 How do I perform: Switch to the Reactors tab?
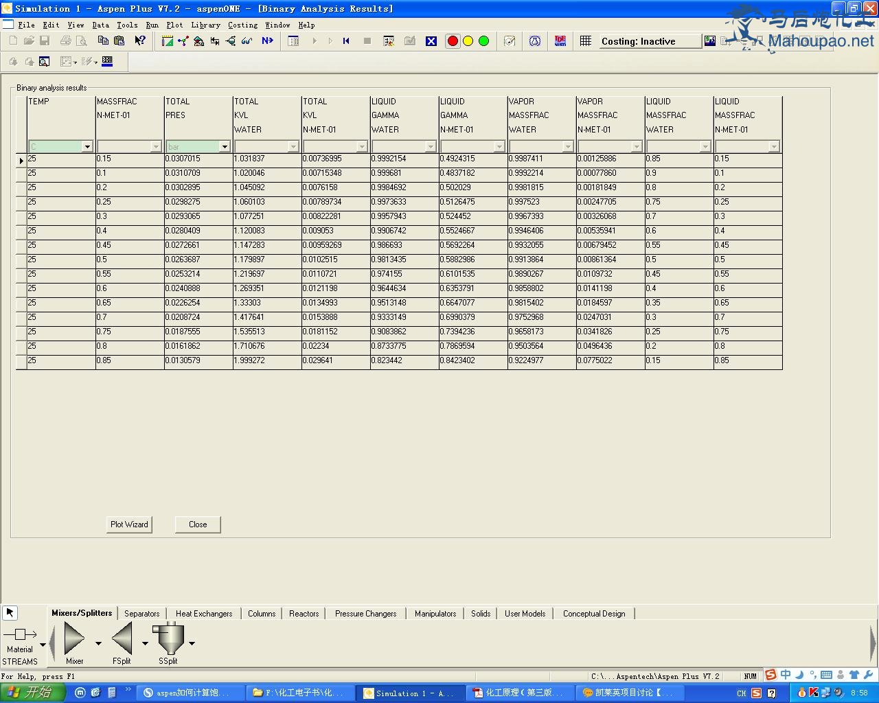tap(304, 613)
